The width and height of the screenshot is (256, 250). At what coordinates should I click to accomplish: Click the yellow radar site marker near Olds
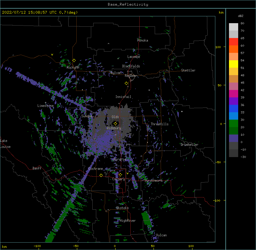coord(116,124)
